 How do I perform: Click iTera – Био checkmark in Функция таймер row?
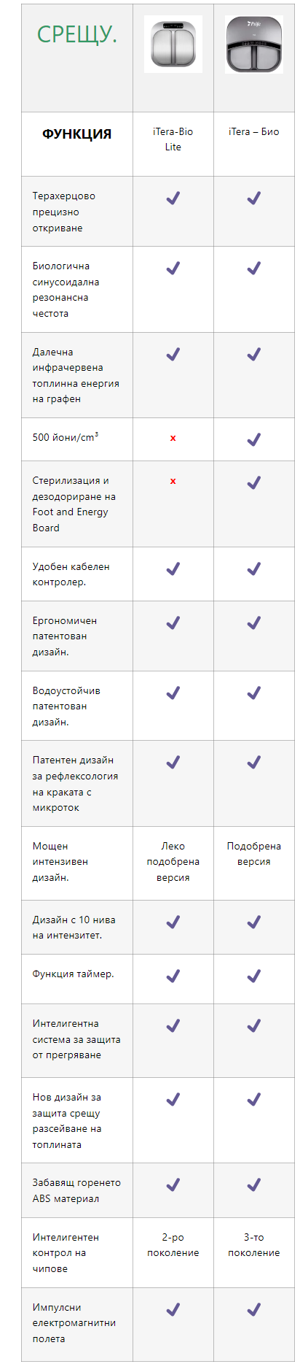tap(253, 976)
